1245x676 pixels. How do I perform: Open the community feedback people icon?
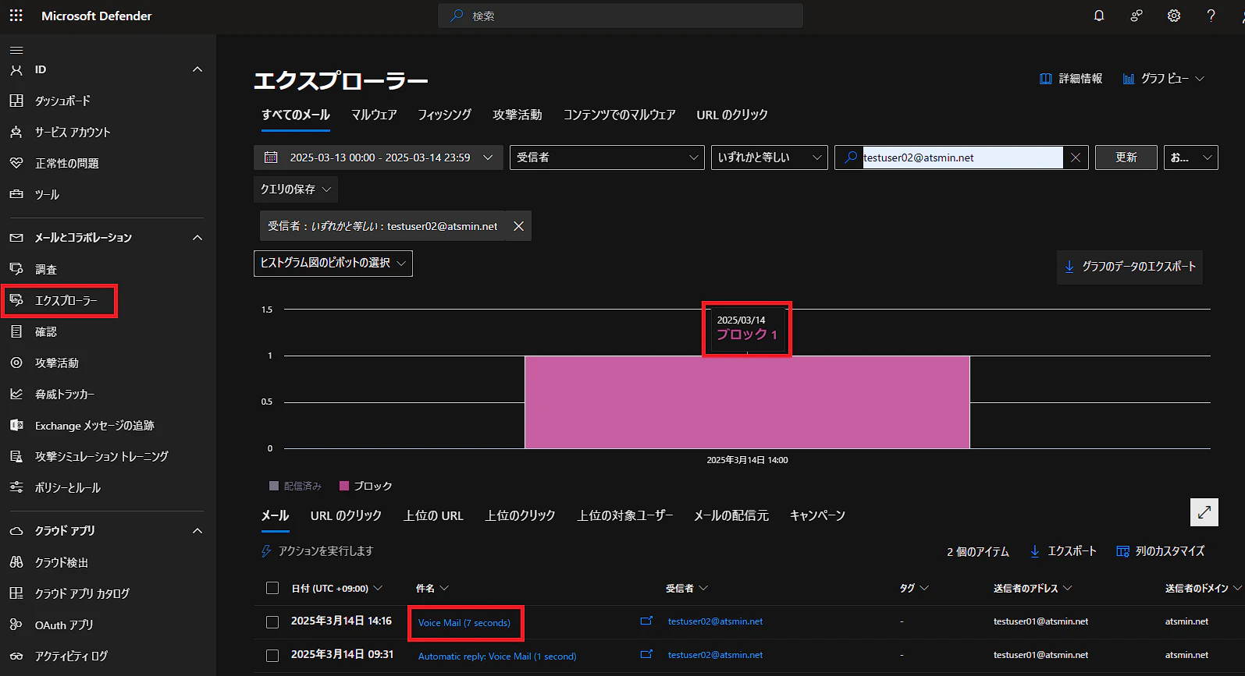coord(1137,16)
